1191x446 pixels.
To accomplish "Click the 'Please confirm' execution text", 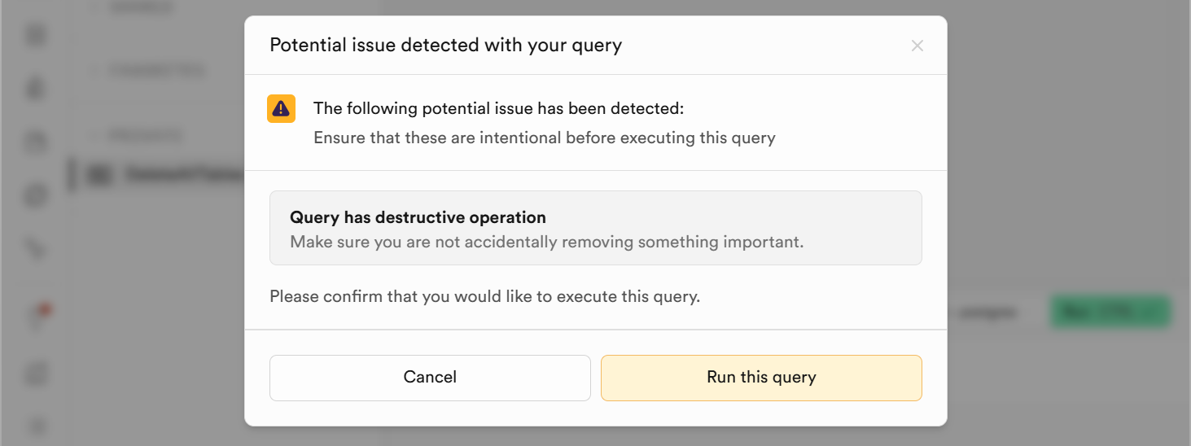I will point(484,296).
